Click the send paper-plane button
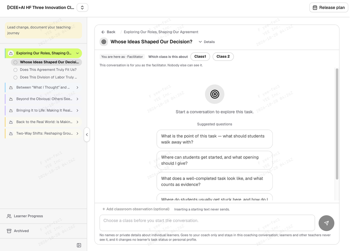Image resolution: width=352 pixels, height=251 pixels. pos(326,223)
